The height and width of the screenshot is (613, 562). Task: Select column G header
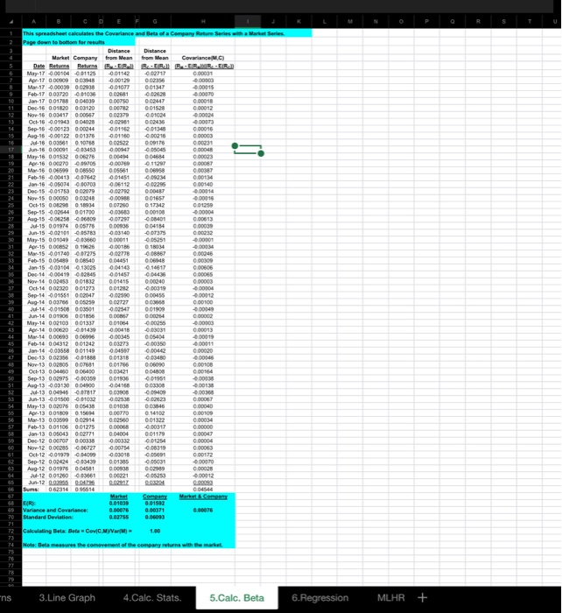coord(155,22)
